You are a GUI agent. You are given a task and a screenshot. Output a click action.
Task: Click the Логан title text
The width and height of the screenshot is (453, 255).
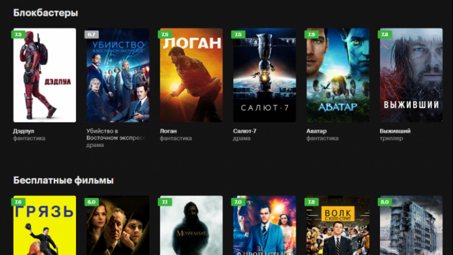[x=168, y=131]
